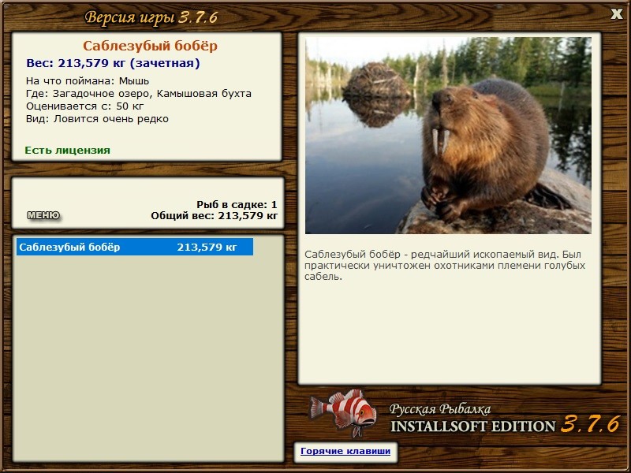Click the Версия игры 3.7.6 title text
This screenshot has height=473, width=631.
click(x=151, y=17)
